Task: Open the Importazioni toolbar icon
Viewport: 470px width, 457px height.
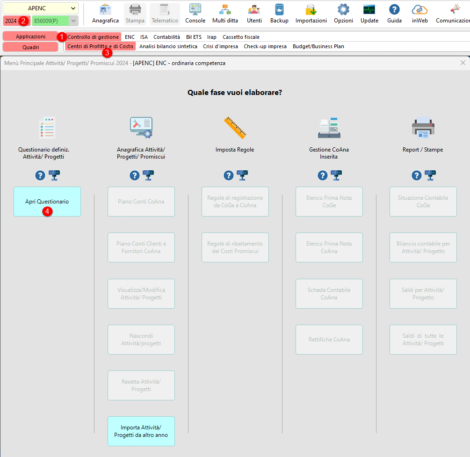Action: click(x=311, y=14)
